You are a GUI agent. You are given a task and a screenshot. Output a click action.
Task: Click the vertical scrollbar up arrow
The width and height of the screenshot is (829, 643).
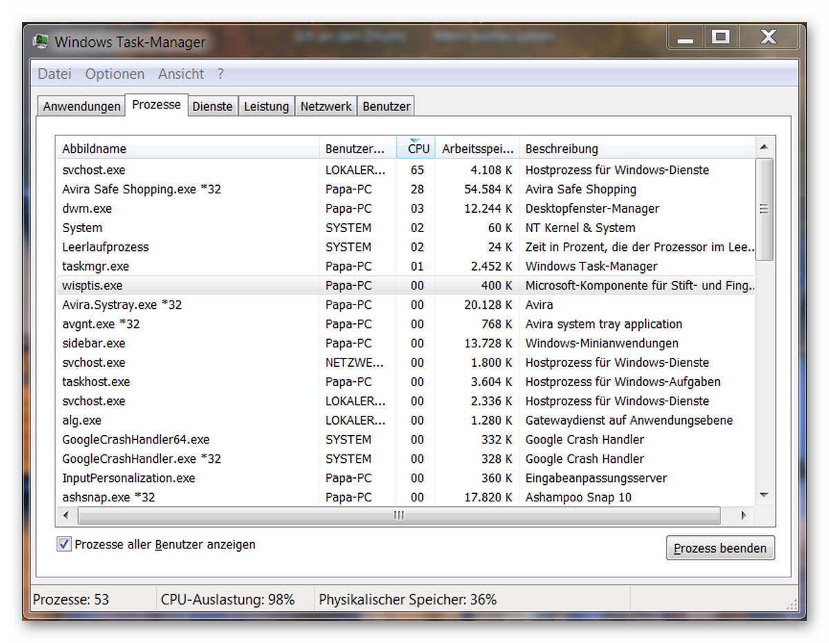[764, 146]
